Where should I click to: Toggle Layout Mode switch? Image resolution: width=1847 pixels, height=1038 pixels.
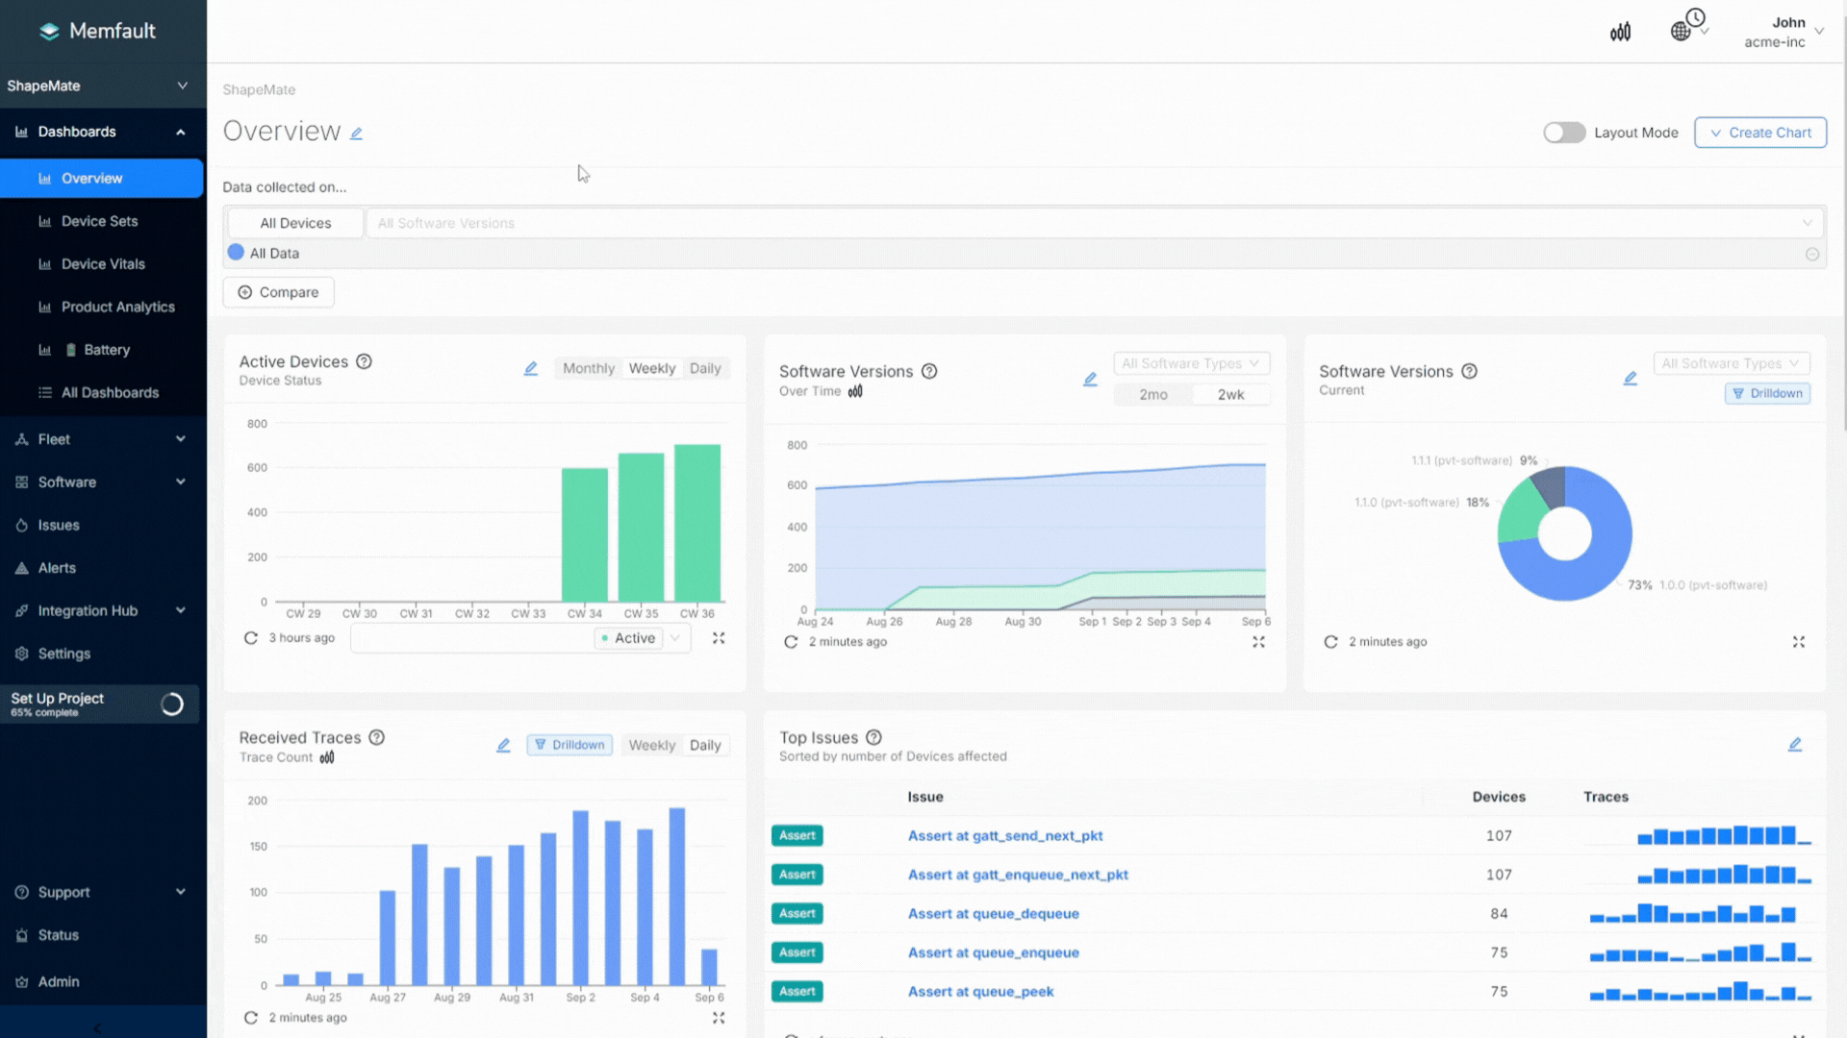1564,133
